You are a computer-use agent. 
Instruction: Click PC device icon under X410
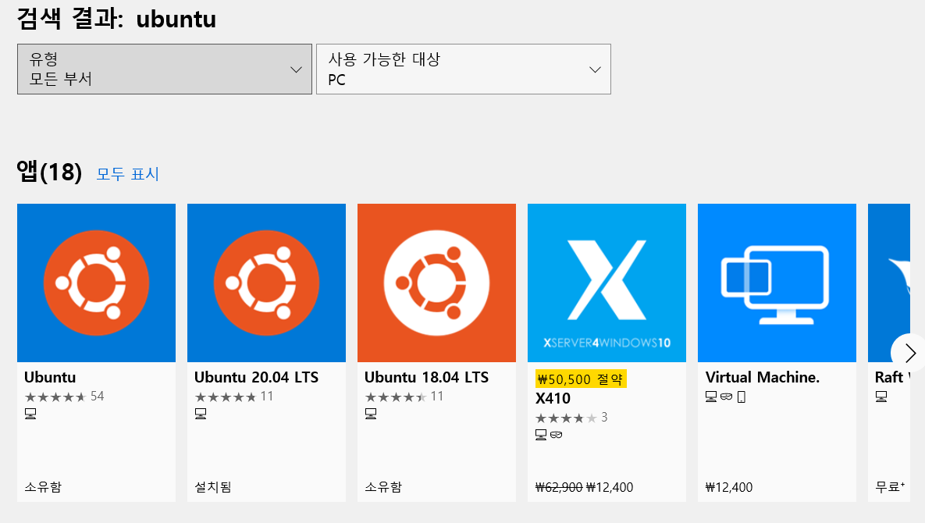(541, 435)
